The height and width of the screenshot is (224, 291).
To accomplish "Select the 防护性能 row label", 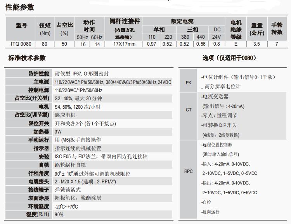I will pos(38,74).
